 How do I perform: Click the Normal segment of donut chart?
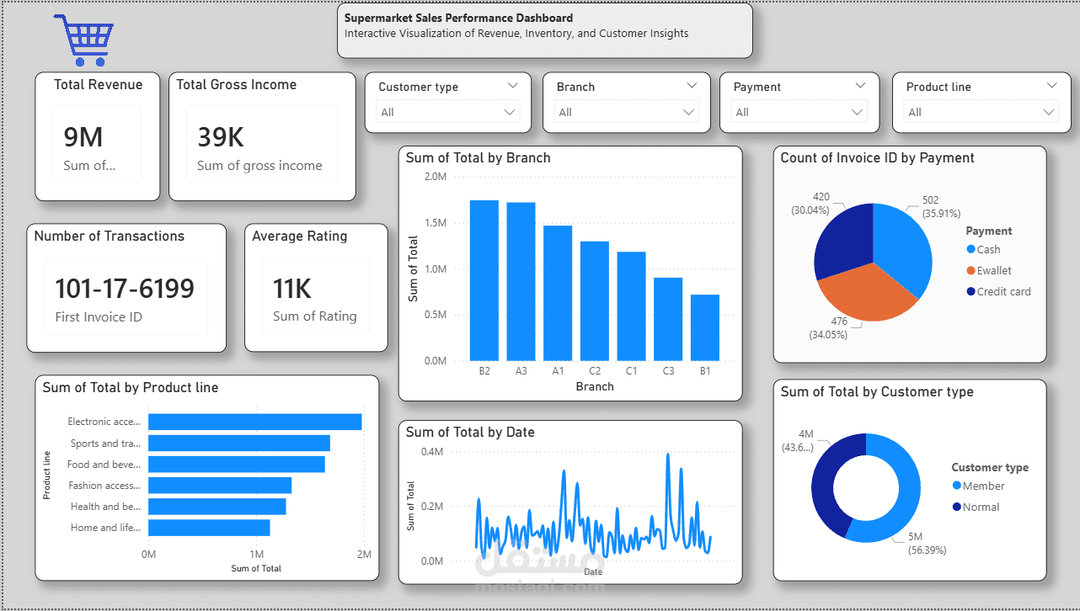click(823, 484)
